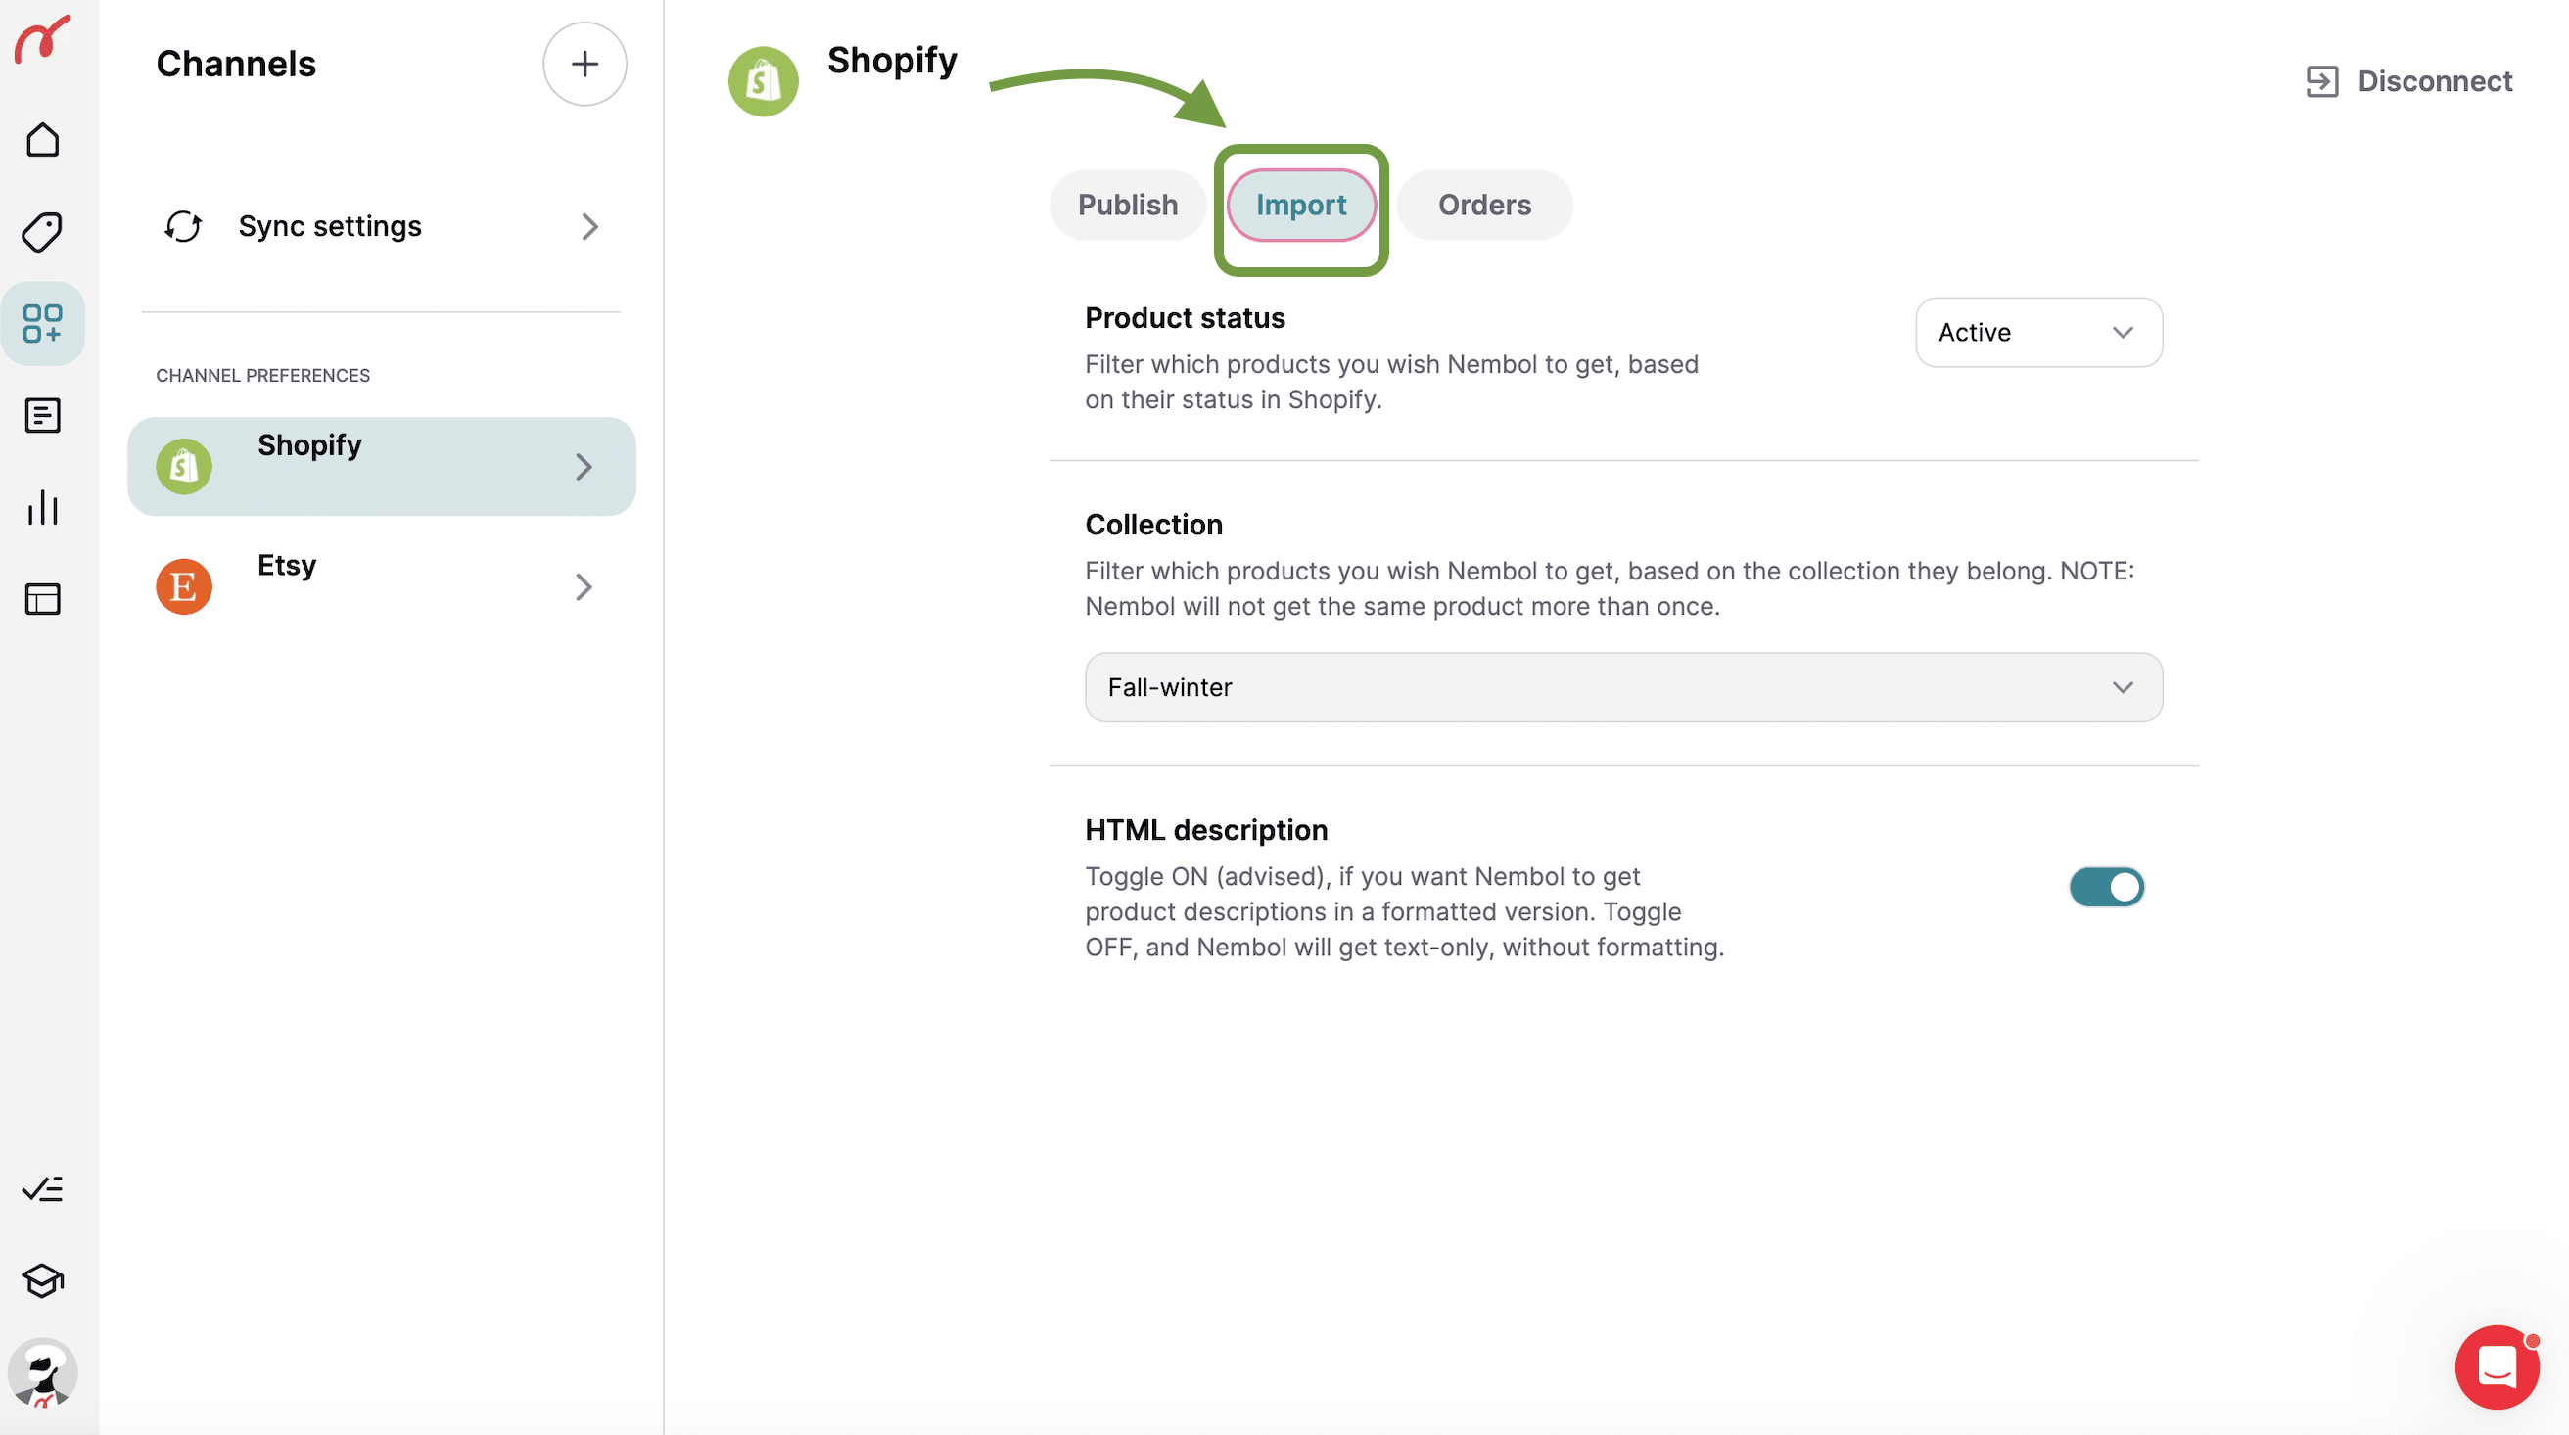2569x1435 pixels.
Task: Toggle the HTML description switch
Action: pos(2106,887)
